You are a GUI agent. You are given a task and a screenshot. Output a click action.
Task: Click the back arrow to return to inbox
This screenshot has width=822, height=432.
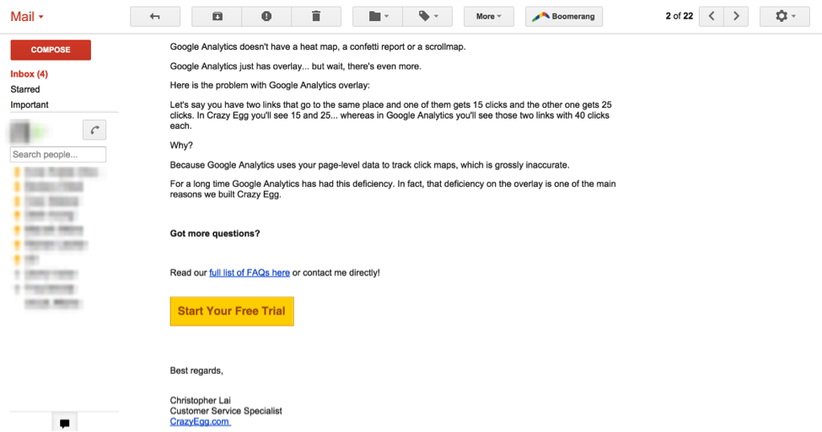coord(155,16)
